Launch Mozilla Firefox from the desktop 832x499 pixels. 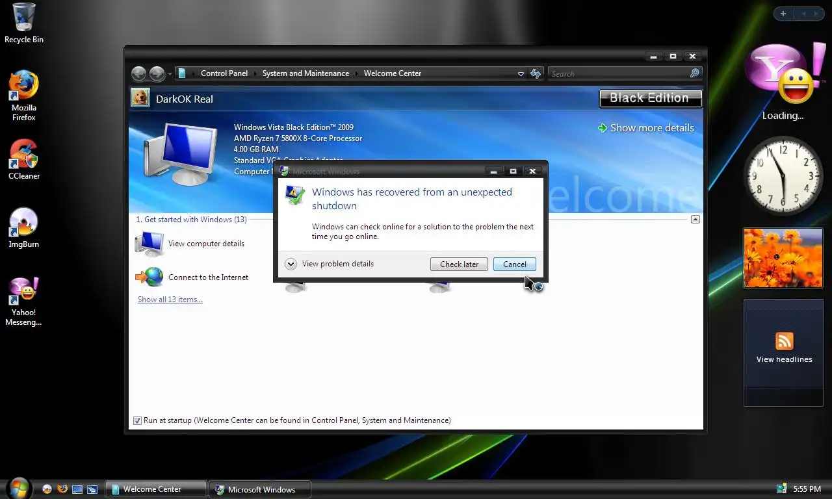[24, 96]
